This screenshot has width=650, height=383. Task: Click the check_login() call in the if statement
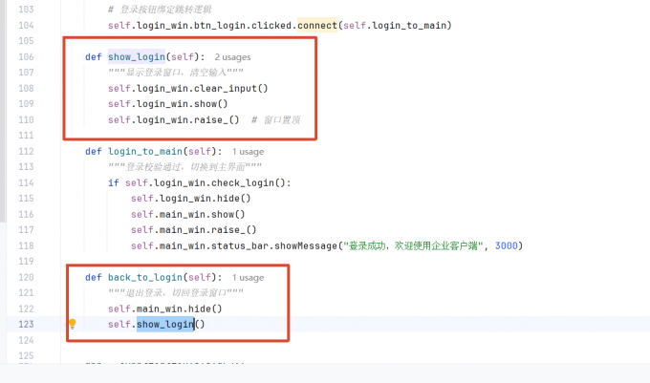(x=249, y=182)
